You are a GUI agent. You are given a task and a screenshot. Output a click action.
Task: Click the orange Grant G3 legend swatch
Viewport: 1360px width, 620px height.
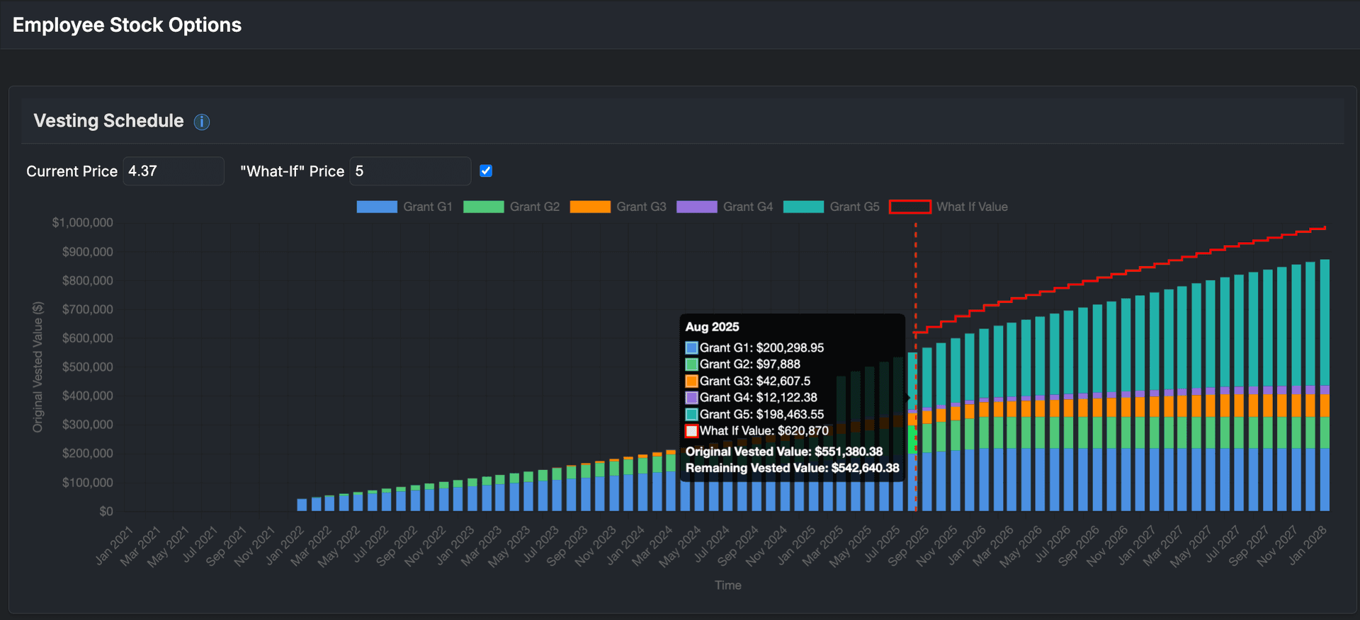590,207
